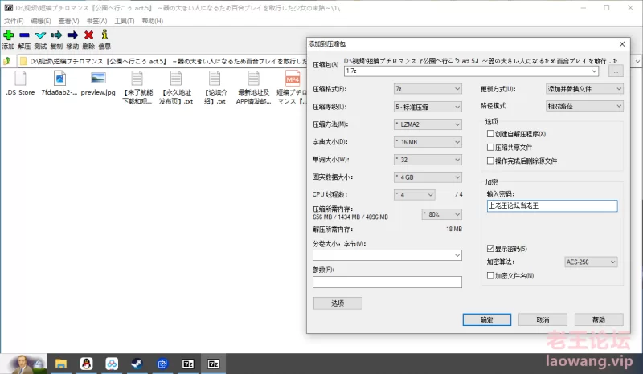Click the blue Extract (解压) toolbar icon
643x374 pixels.
point(24,35)
